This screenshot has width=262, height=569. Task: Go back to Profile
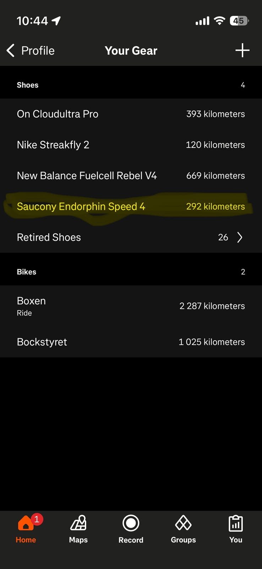(38, 50)
